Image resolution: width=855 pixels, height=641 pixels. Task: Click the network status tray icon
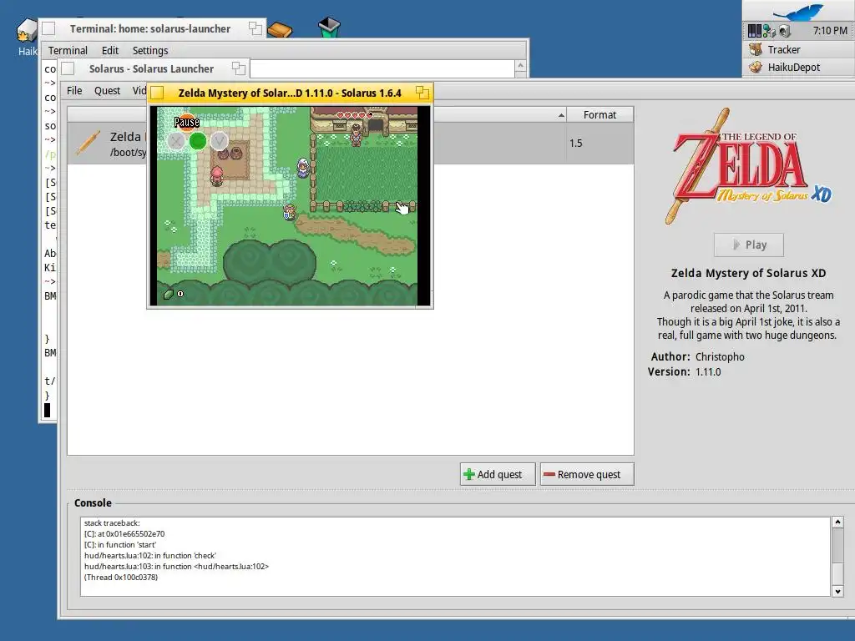pyautogui.click(x=769, y=31)
